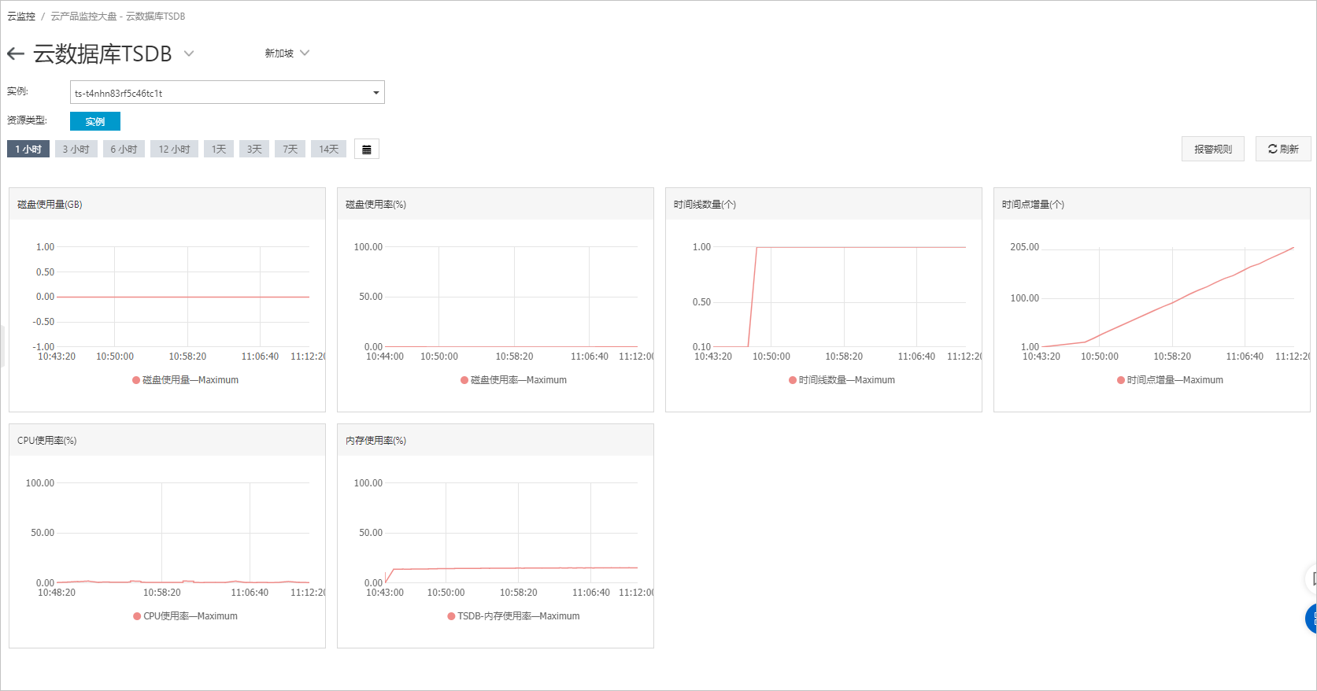This screenshot has height=691, width=1317.
Task: Select the 1 小时 time range
Action: [x=28, y=149]
